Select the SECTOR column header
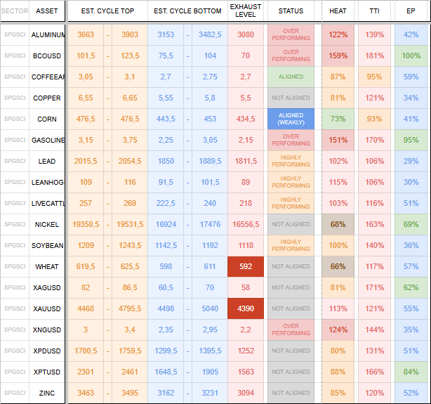Image resolution: width=431 pixels, height=404 pixels. tap(15, 11)
